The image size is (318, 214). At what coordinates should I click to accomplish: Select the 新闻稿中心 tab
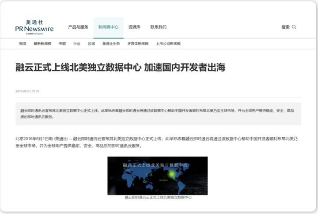point(108,28)
